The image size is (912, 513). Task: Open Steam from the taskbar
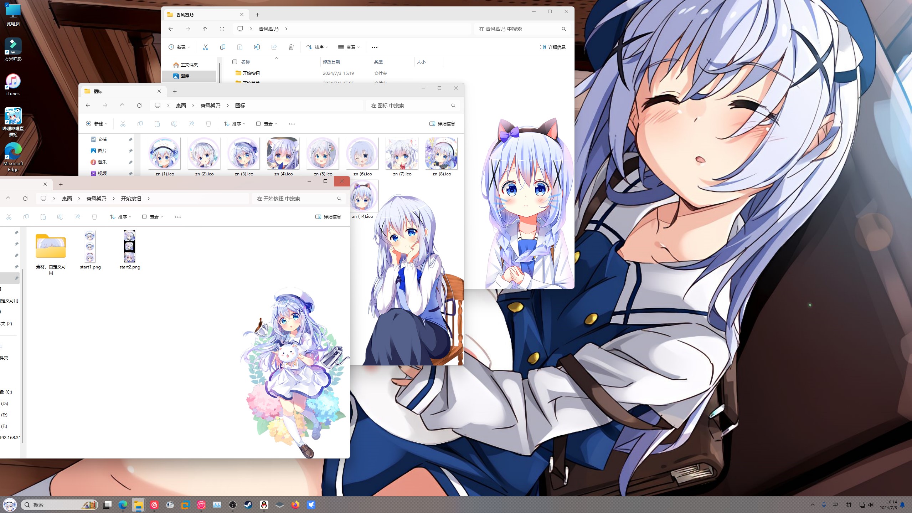click(x=248, y=504)
